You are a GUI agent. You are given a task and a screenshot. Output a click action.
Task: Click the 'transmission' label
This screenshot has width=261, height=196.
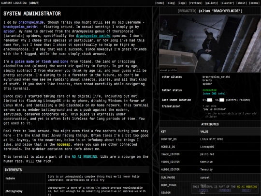pyautogui.click(x=171, y=106)
